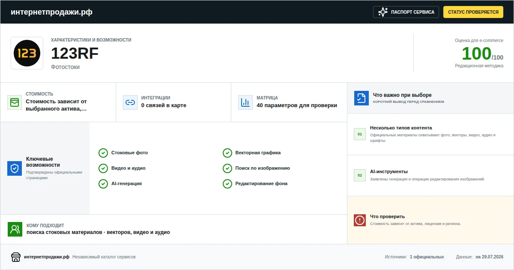
Task: Click the Ключевые возможности shield icon
Action: click(15, 168)
